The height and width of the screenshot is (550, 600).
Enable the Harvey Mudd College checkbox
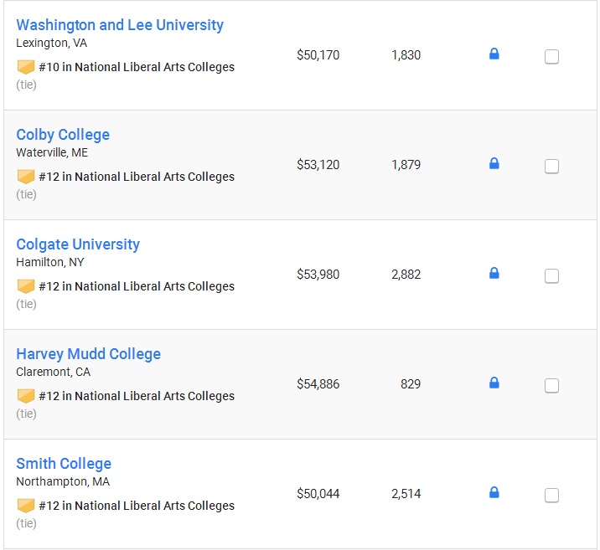pyautogui.click(x=551, y=386)
